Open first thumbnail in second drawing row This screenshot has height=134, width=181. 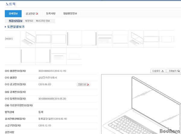(28, 56)
